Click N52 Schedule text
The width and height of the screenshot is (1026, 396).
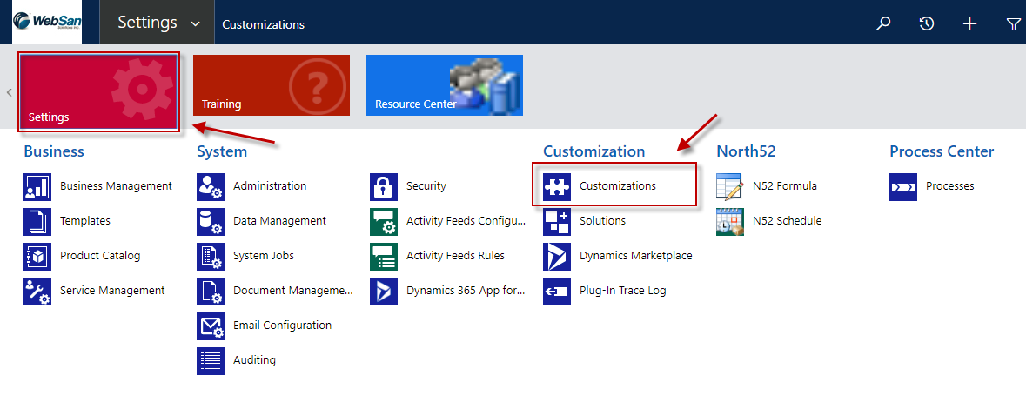tap(788, 220)
